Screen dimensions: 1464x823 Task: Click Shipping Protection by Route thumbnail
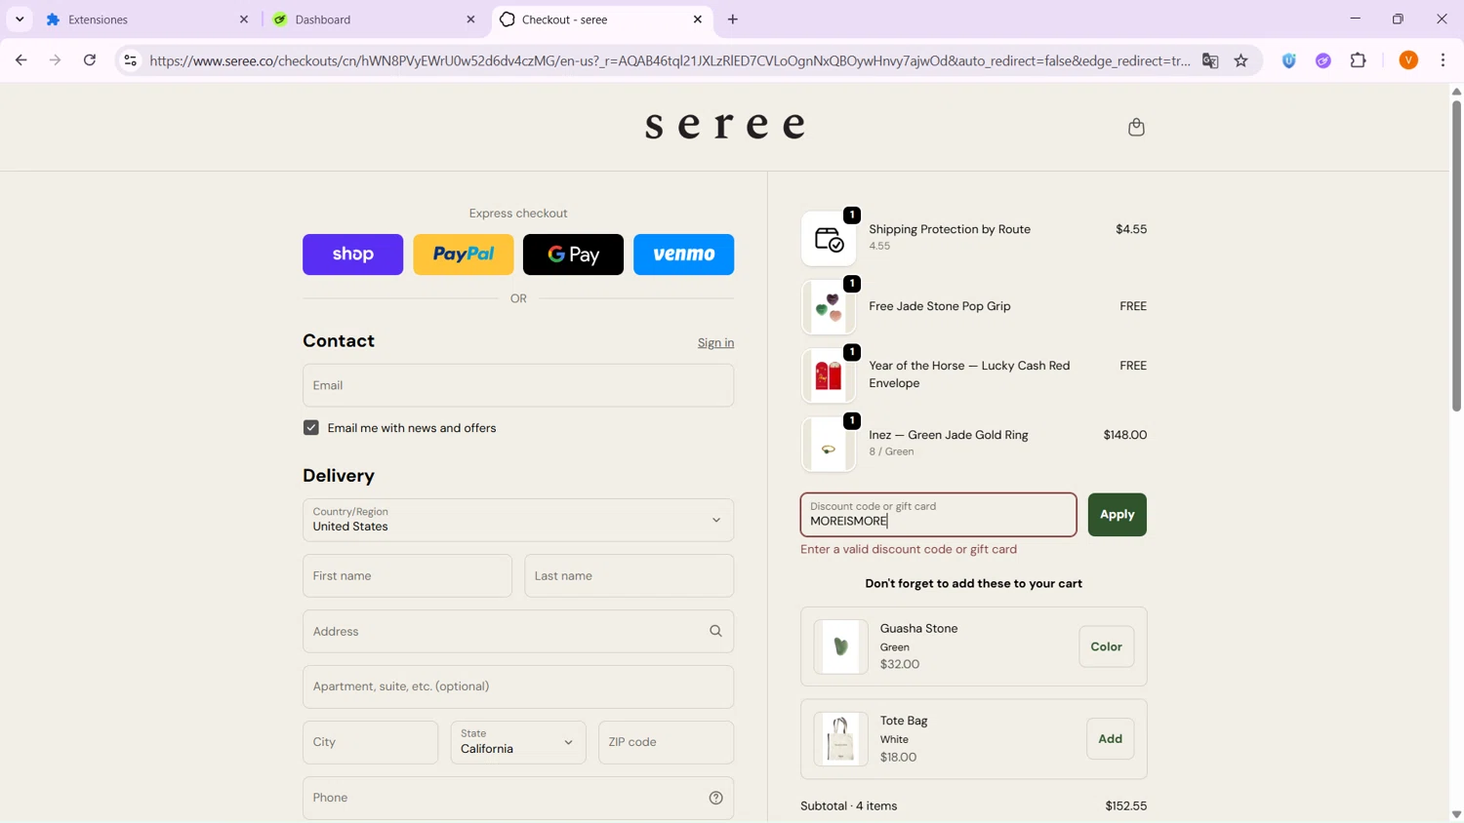pyautogui.click(x=829, y=238)
